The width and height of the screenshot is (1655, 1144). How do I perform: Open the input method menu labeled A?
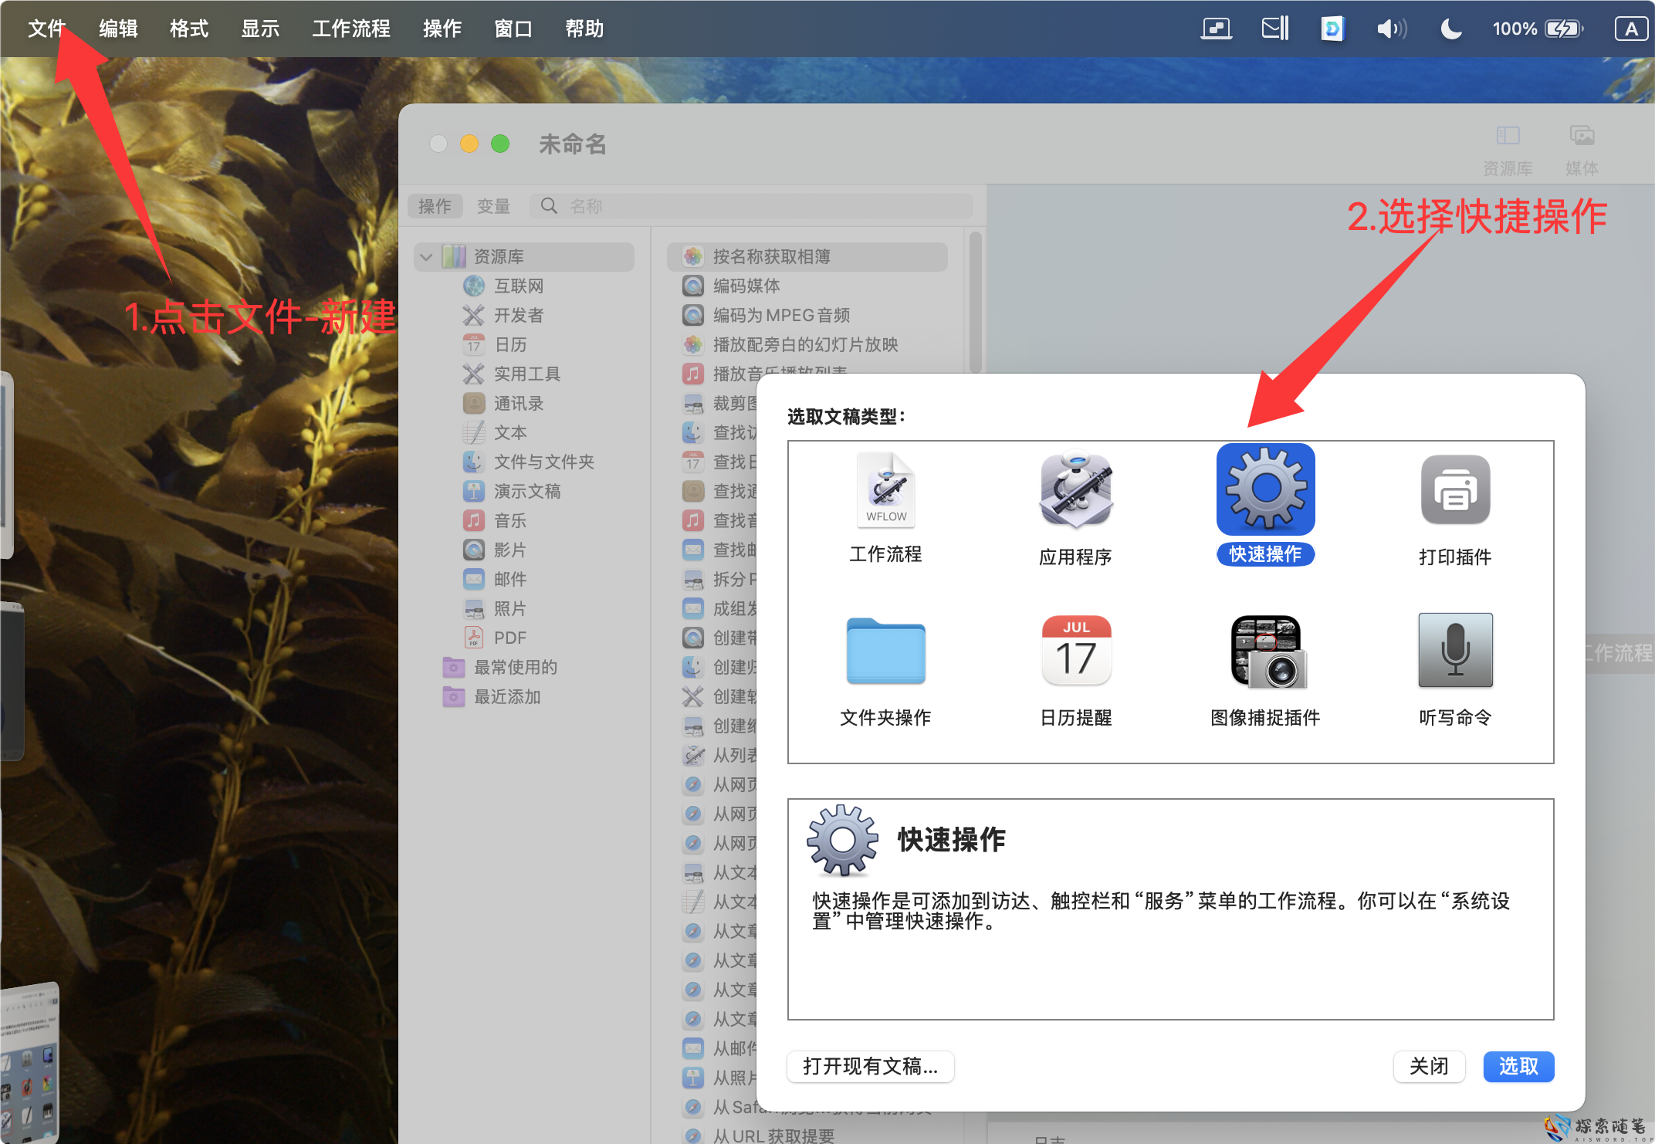pos(1630,29)
